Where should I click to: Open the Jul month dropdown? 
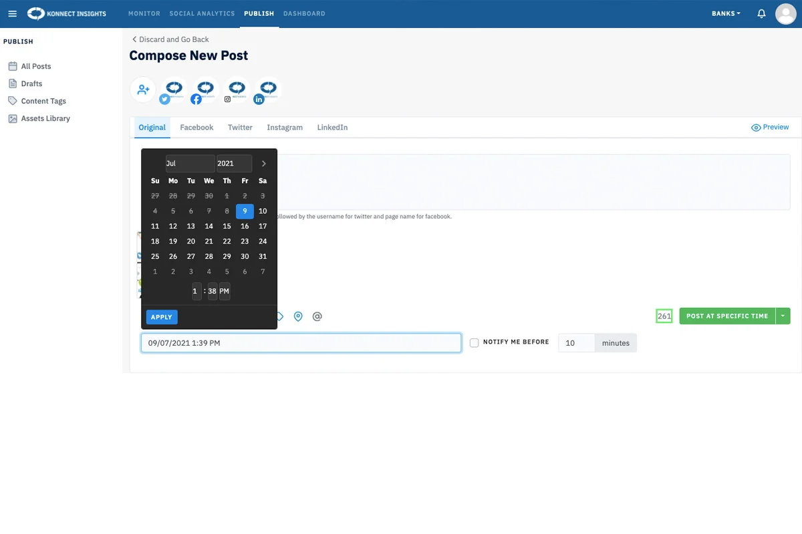[190, 164]
